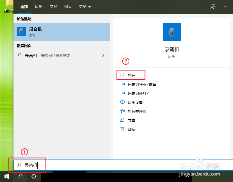Click the 应用设置 gear icon
This screenshot has width=233, height=182.
click(x=122, y=102)
